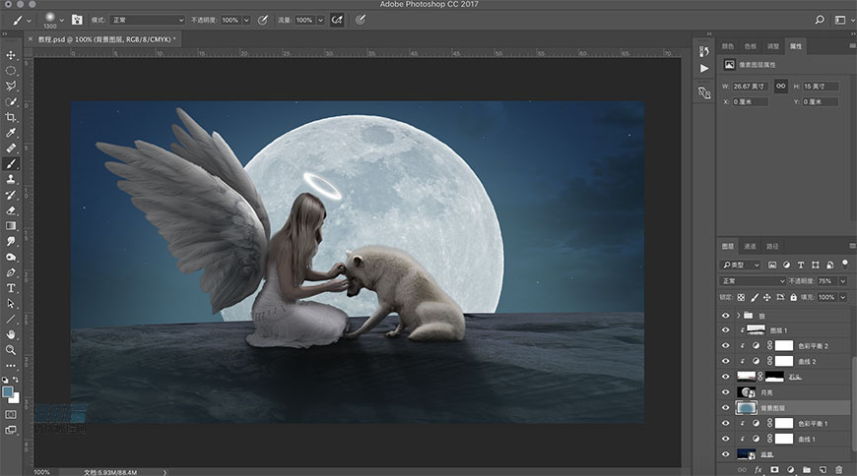Select the Smudge tool
The height and width of the screenshot is (476, 857).
coord(11,241)
